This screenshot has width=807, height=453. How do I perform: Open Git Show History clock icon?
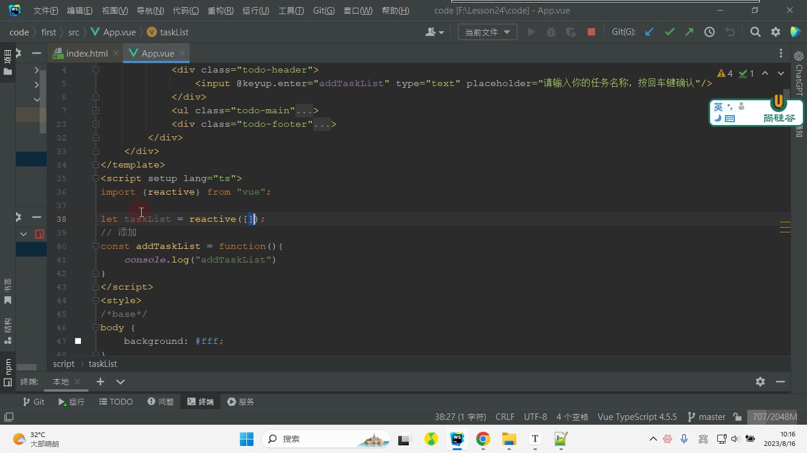point(710,32)
